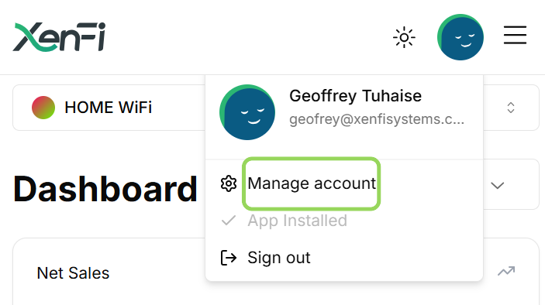Click the geofrey@xenfisystems email address

(x=377, y=119)
